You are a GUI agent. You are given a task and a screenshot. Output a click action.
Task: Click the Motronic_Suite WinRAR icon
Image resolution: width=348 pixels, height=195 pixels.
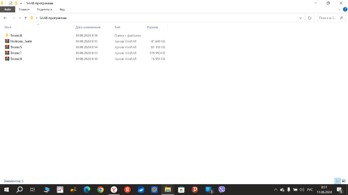coord(7,41)
